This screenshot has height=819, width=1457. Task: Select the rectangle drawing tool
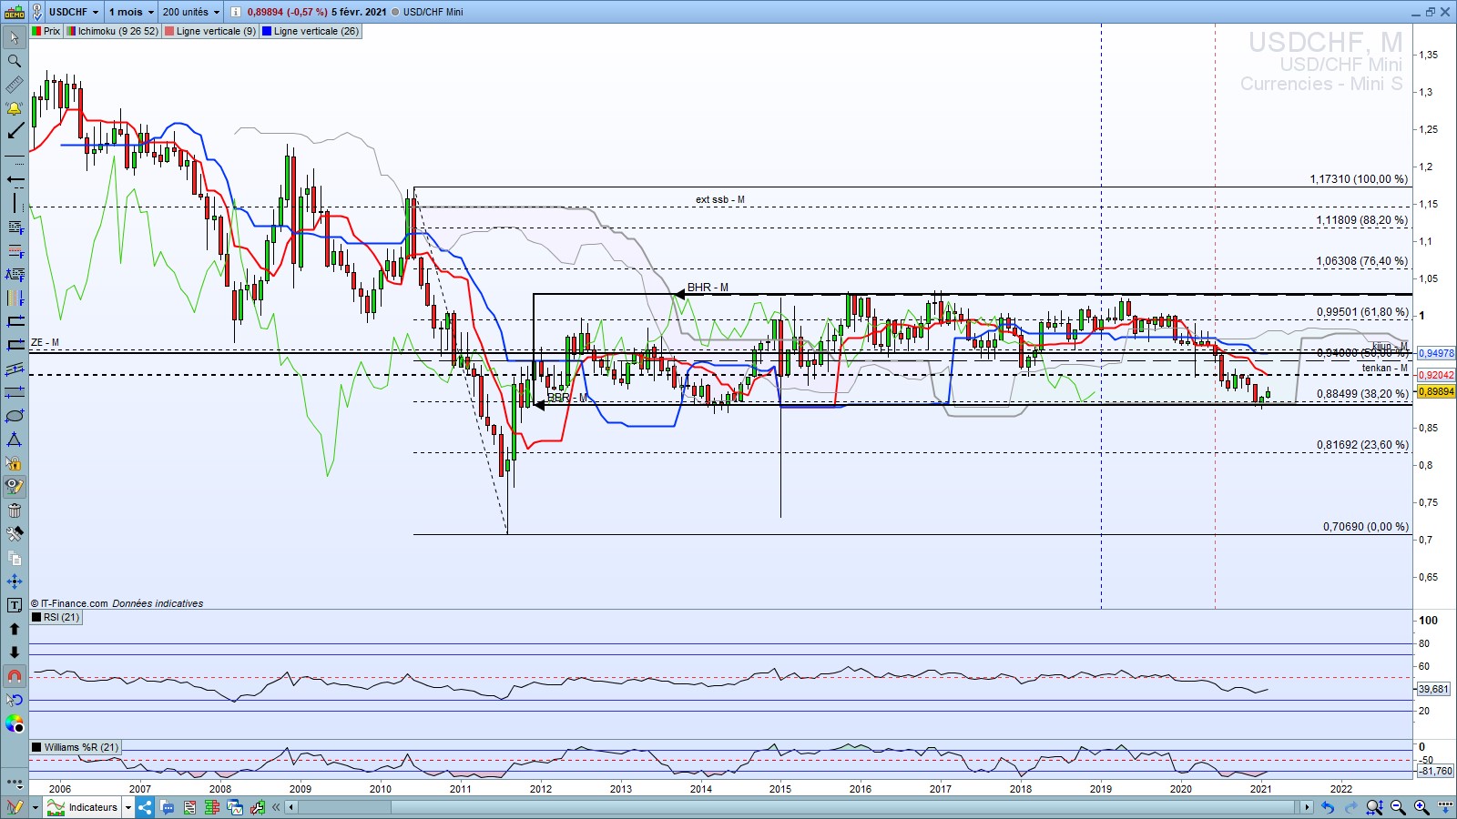[x=15, y=321]
